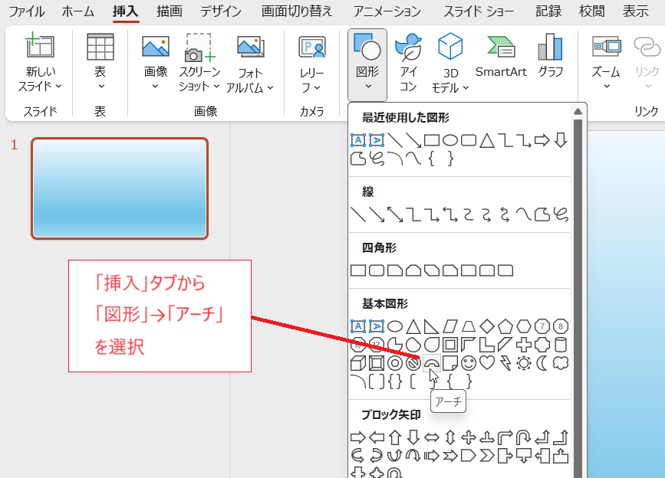Pick the L-Shape basic shape

(487, 345)
